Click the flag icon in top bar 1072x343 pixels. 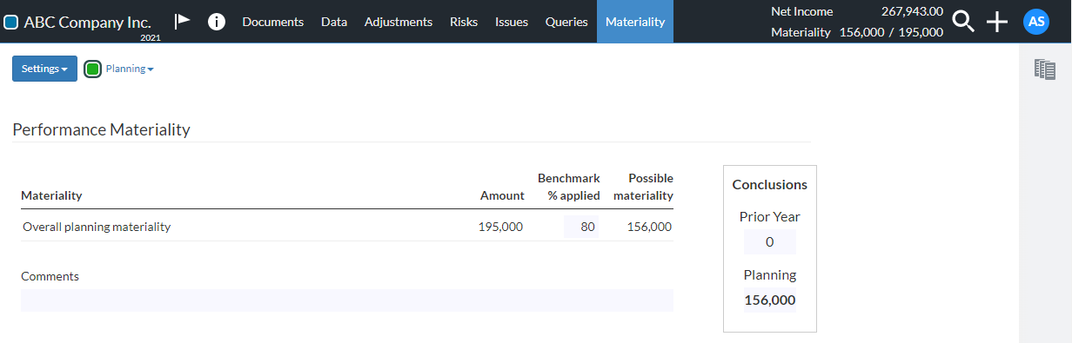coord(182,22)
